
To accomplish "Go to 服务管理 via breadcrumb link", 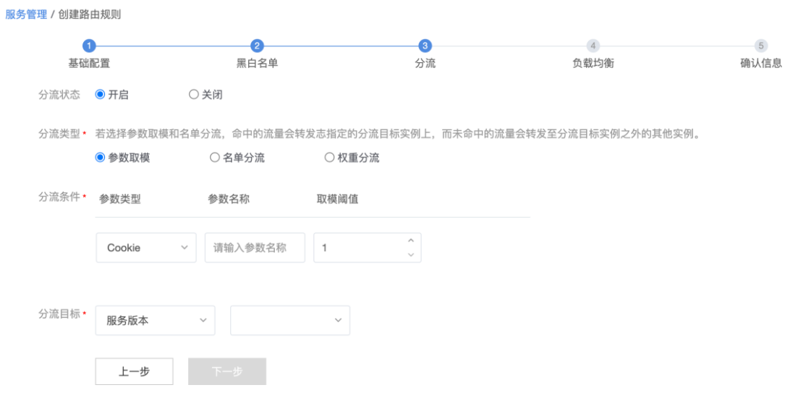I will 26,14.
